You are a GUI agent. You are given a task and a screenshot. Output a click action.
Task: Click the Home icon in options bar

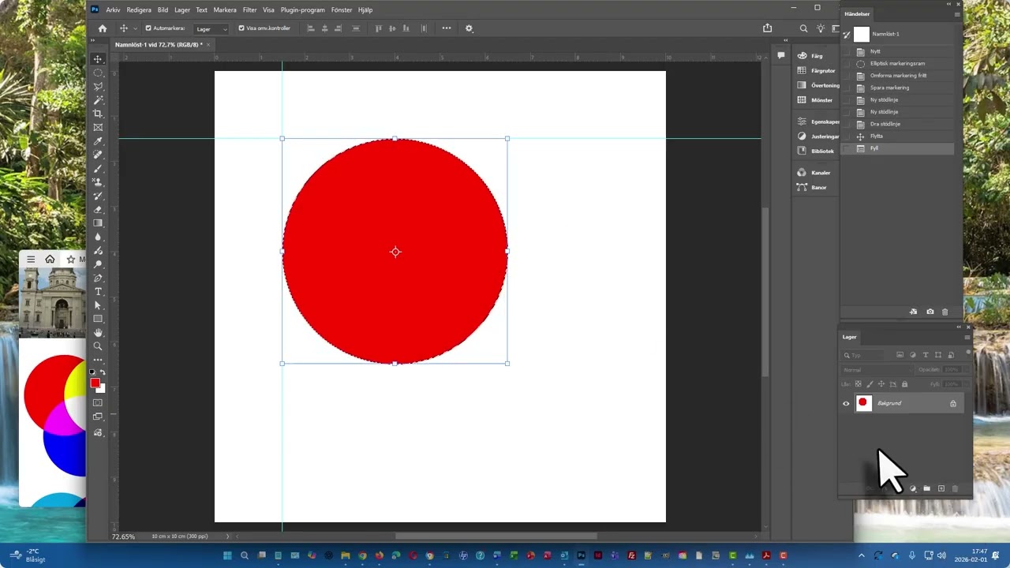pos(102,28)
